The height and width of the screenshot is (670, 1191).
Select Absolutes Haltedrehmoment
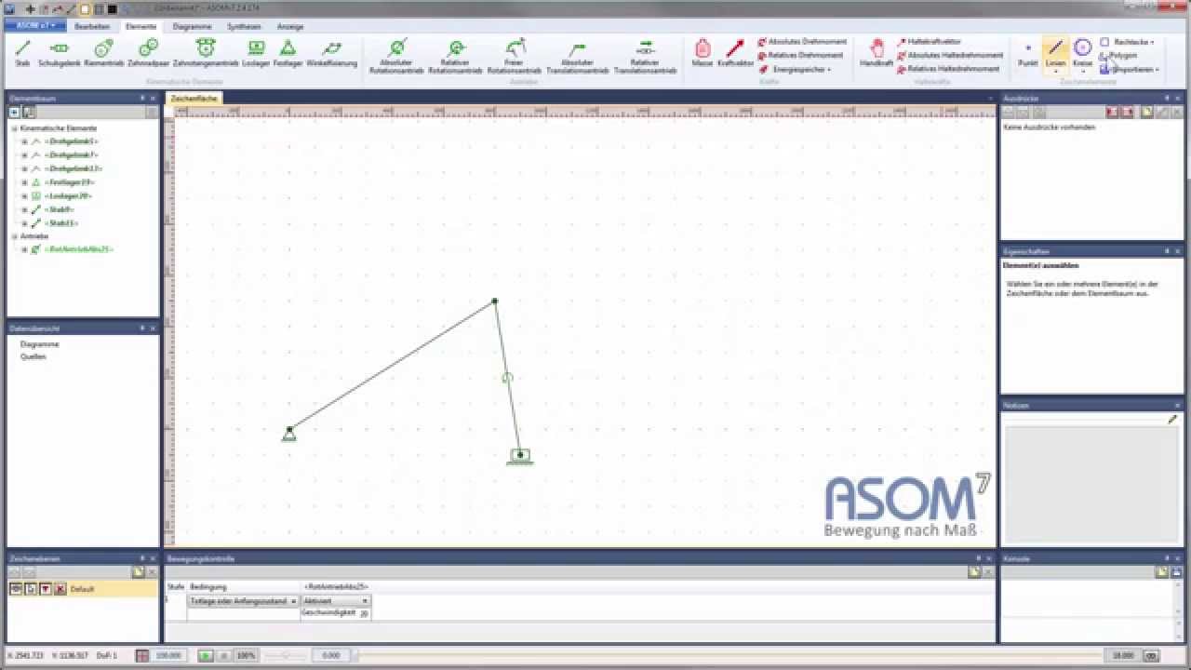click(949, 55)
